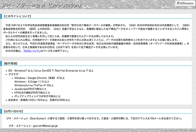The image size is (196, 132).
Task: Click the HTML5の機能が利用可能なこと list item
Action: pyautogui.click(x=32, y=92)
